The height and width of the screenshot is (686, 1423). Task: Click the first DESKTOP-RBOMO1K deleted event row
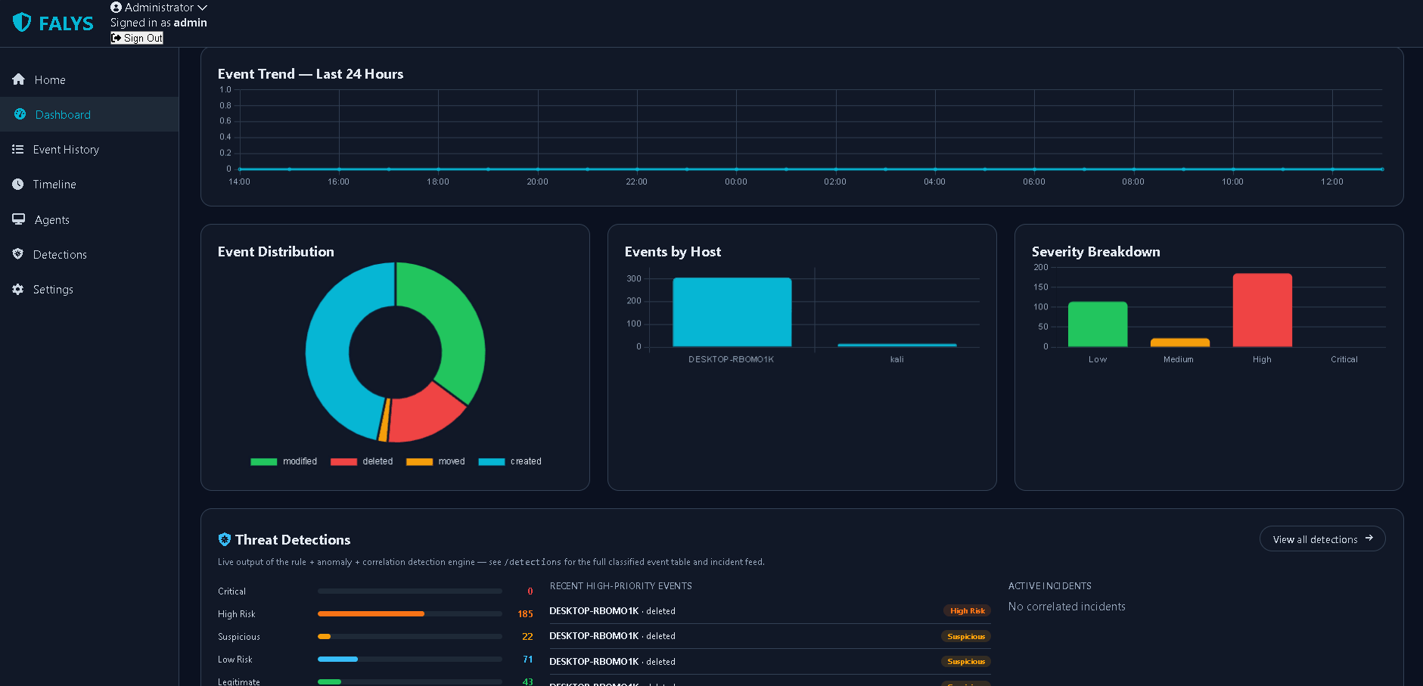pos(770,611)
